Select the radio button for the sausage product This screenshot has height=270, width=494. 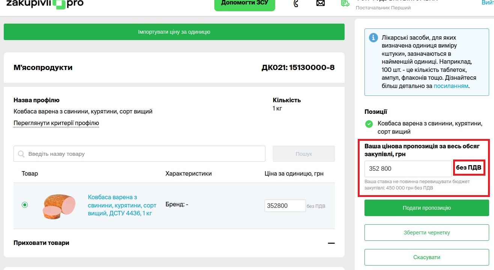(25, 205)
